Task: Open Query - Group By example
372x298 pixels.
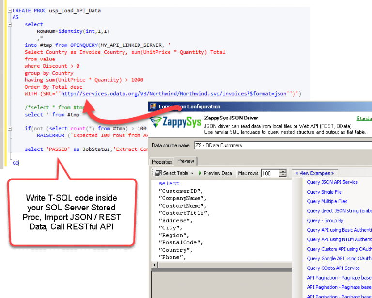Action: click(x=325, y=220)
